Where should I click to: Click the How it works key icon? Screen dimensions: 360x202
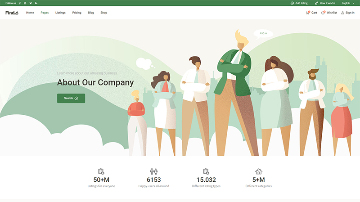pos(317,3)
